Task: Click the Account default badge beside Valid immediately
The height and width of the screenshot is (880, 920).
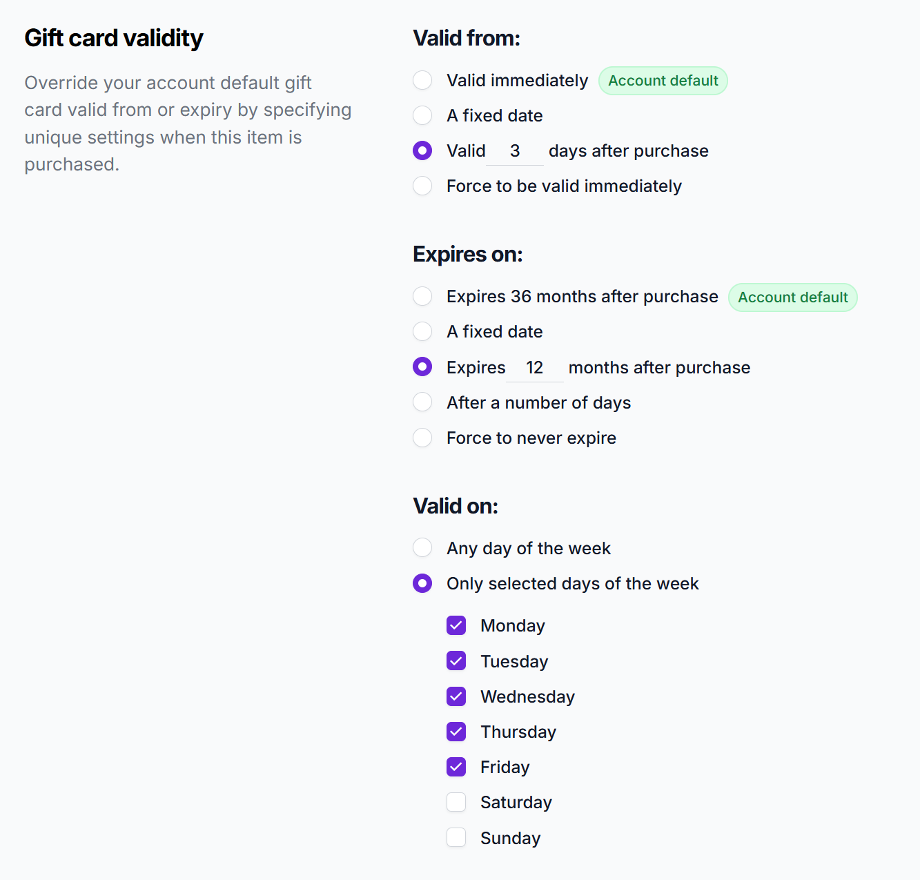Action: 663,81
